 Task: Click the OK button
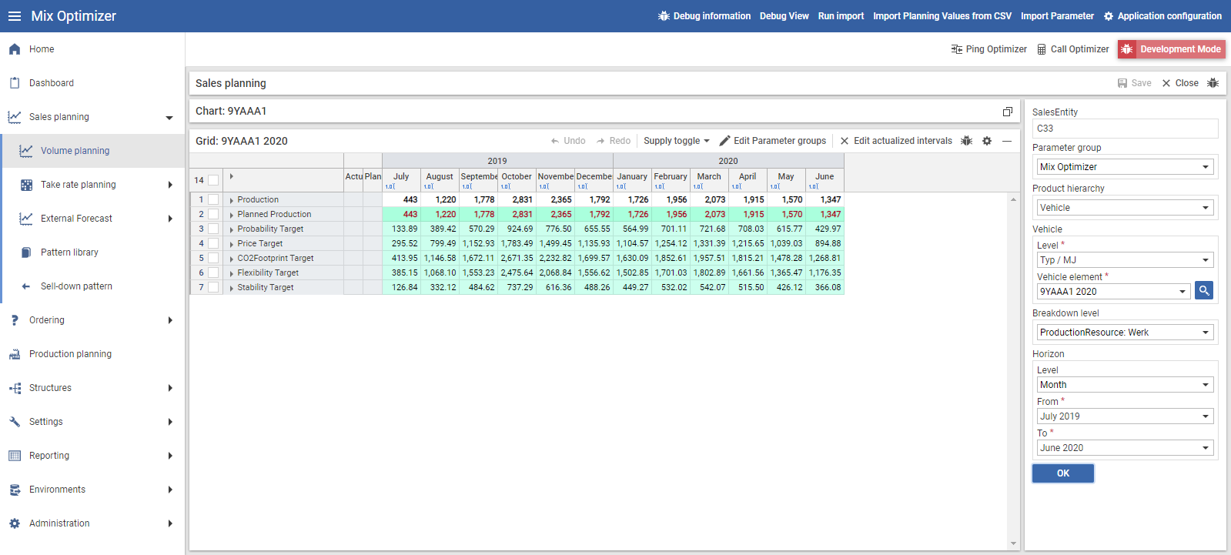pos(1063,473)
